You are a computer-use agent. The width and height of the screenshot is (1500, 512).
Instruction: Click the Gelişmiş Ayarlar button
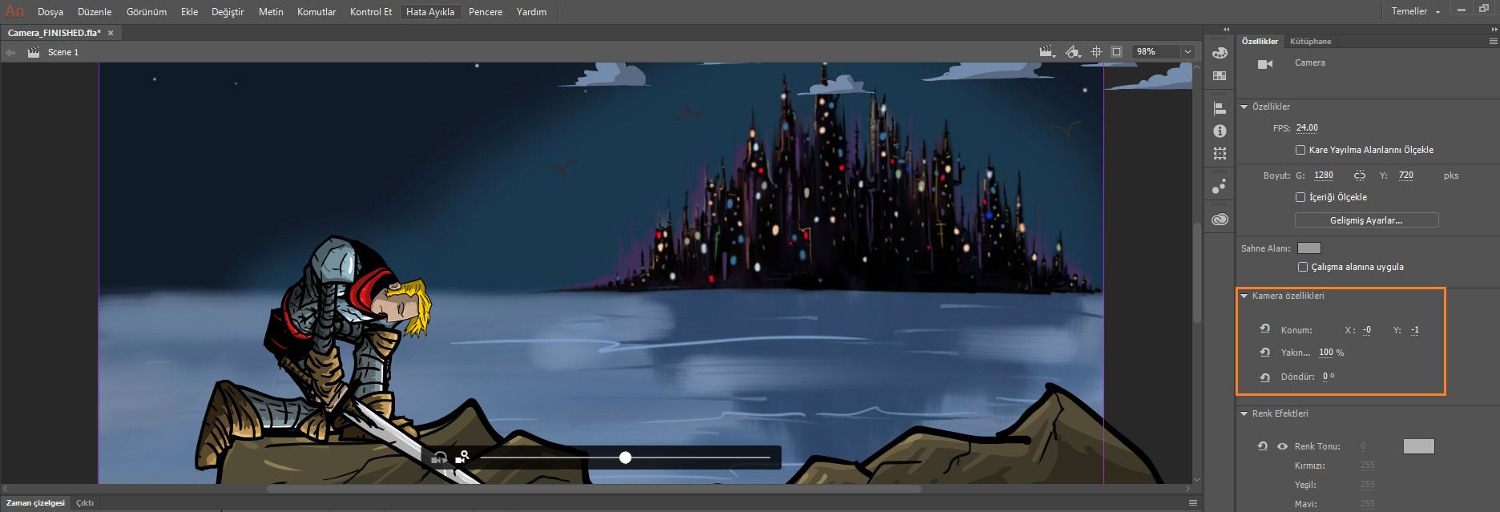pyautogui.click(x=1366, y=220)
